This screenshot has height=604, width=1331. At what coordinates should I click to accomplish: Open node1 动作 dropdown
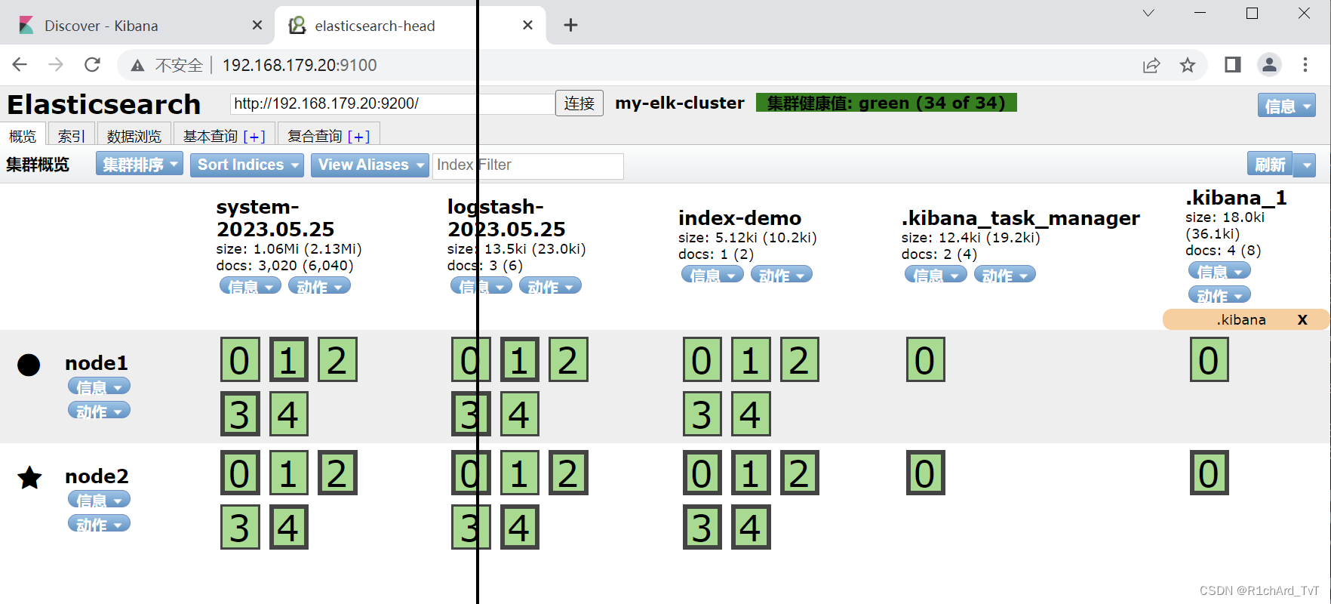pos(99,410)
